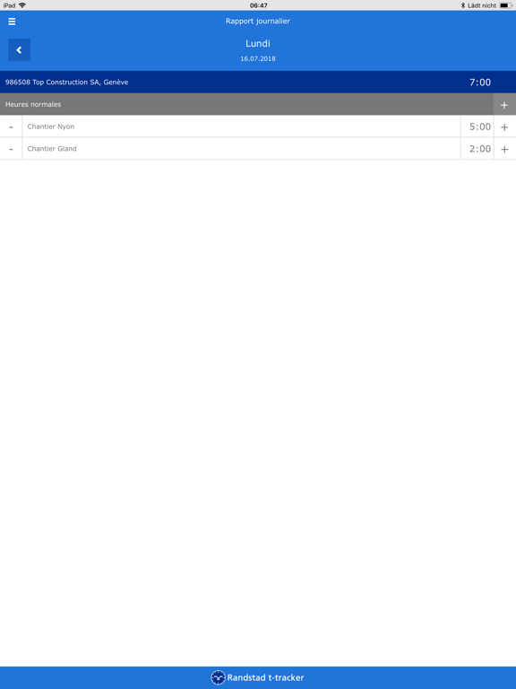Remove the Chantier Gland row

pos(11,149)
